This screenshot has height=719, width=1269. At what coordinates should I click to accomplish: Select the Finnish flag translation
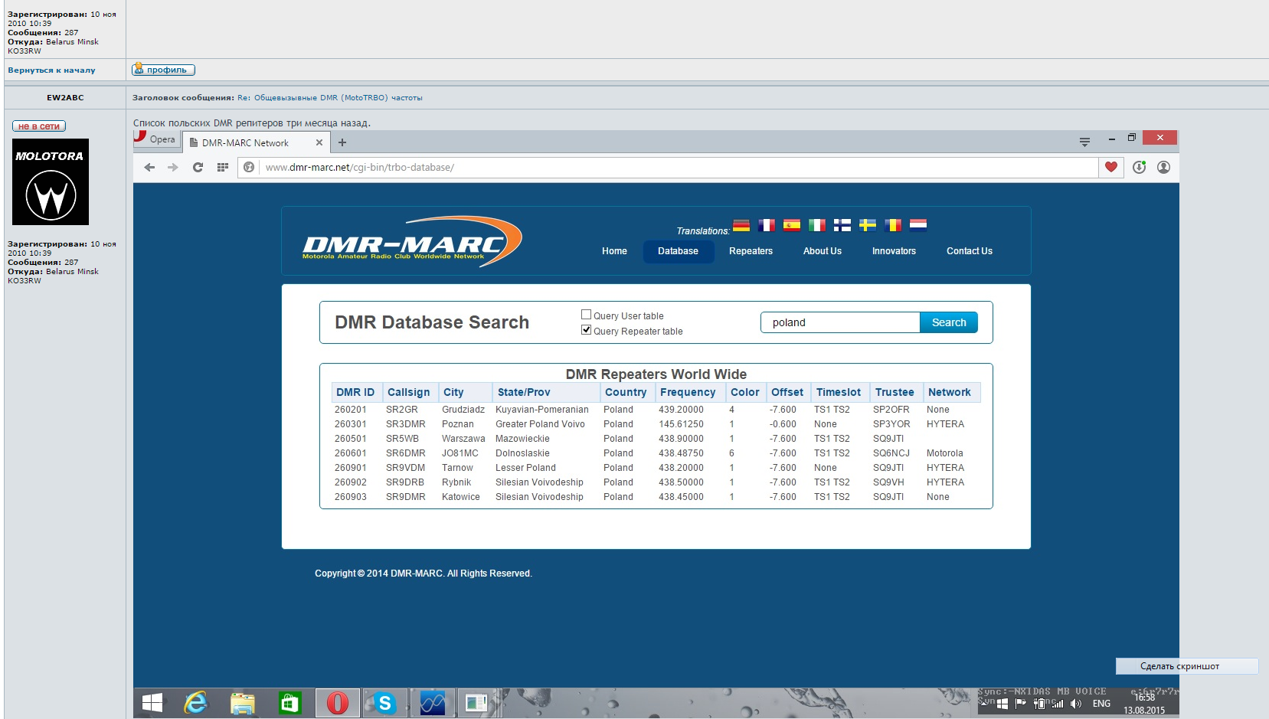pos(842,225)
